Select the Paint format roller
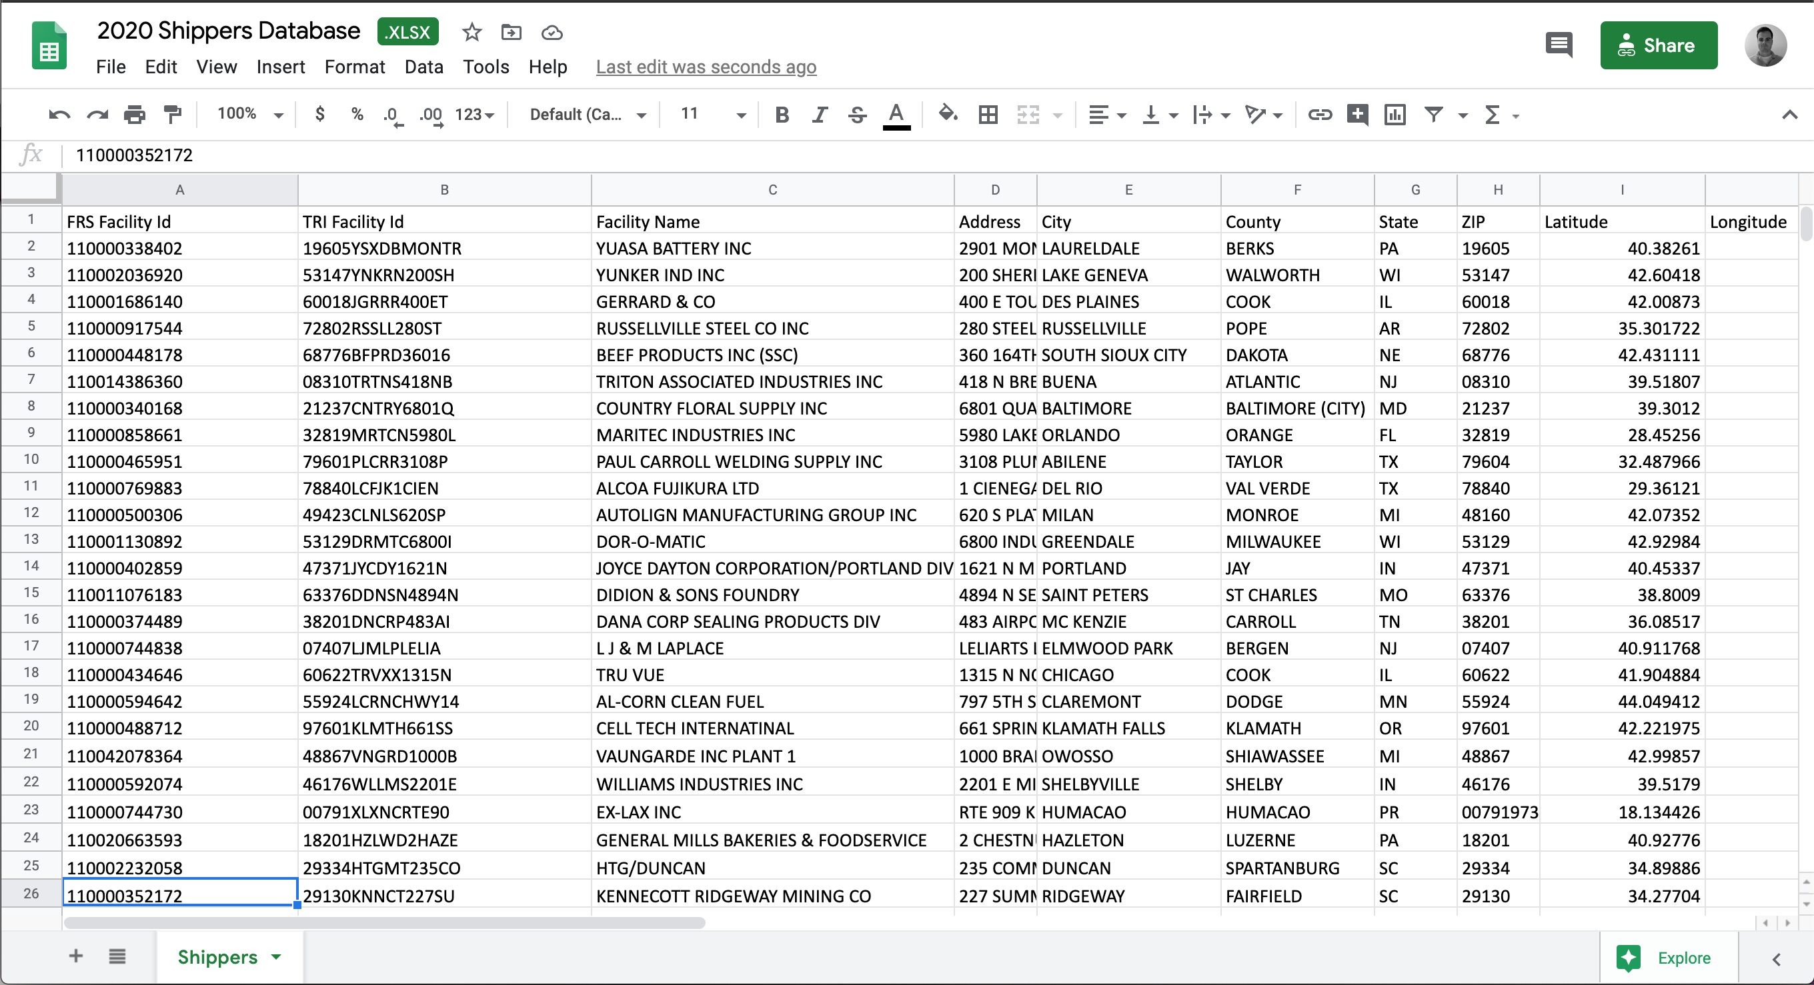1814x985 pixels. [x=173, y=114]
